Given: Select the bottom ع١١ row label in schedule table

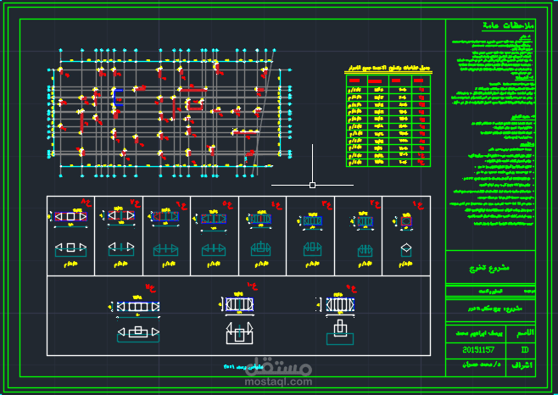Looking at the screenshot, I should (x=421, y=162).
